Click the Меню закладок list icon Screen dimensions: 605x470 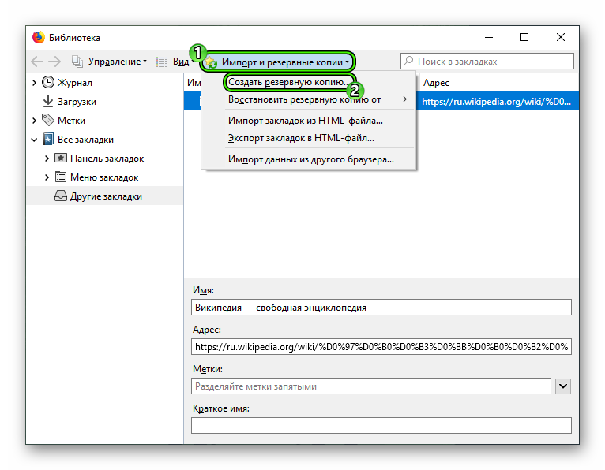61,177
